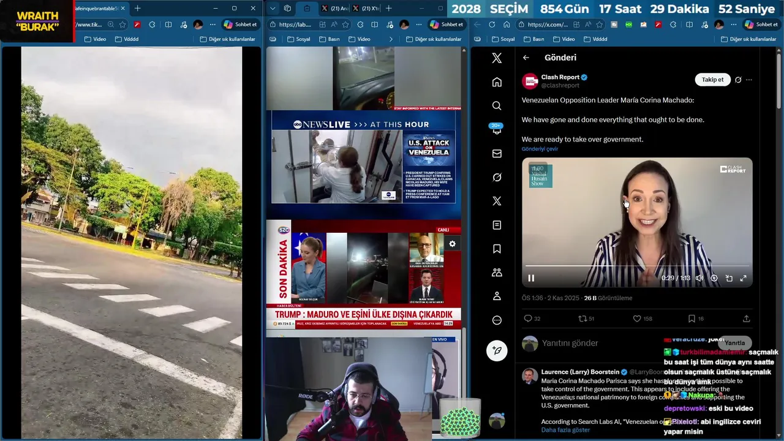Screen dimensions: 784x441
Task: Go to home page in X browser window
Action: pyautogui.click(x=507, y=24)
